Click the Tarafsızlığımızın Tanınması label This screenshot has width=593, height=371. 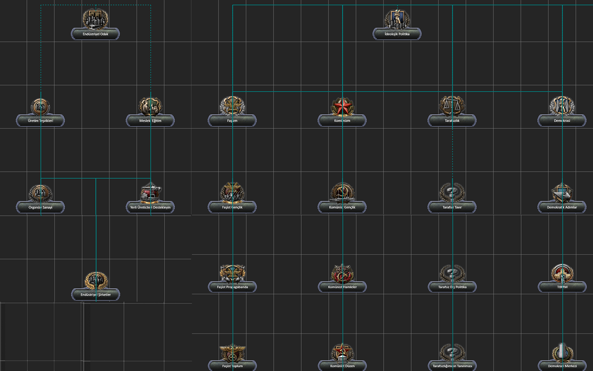[452, 366]
